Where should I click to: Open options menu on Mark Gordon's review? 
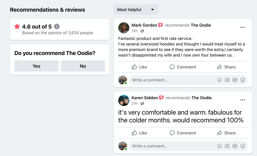click(x=242, y=27)
